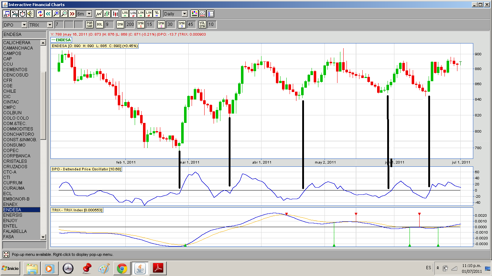Click the color settings palette icon
Image resolution: width=492 pixels, height=276 pixels.
pos(194,14)
